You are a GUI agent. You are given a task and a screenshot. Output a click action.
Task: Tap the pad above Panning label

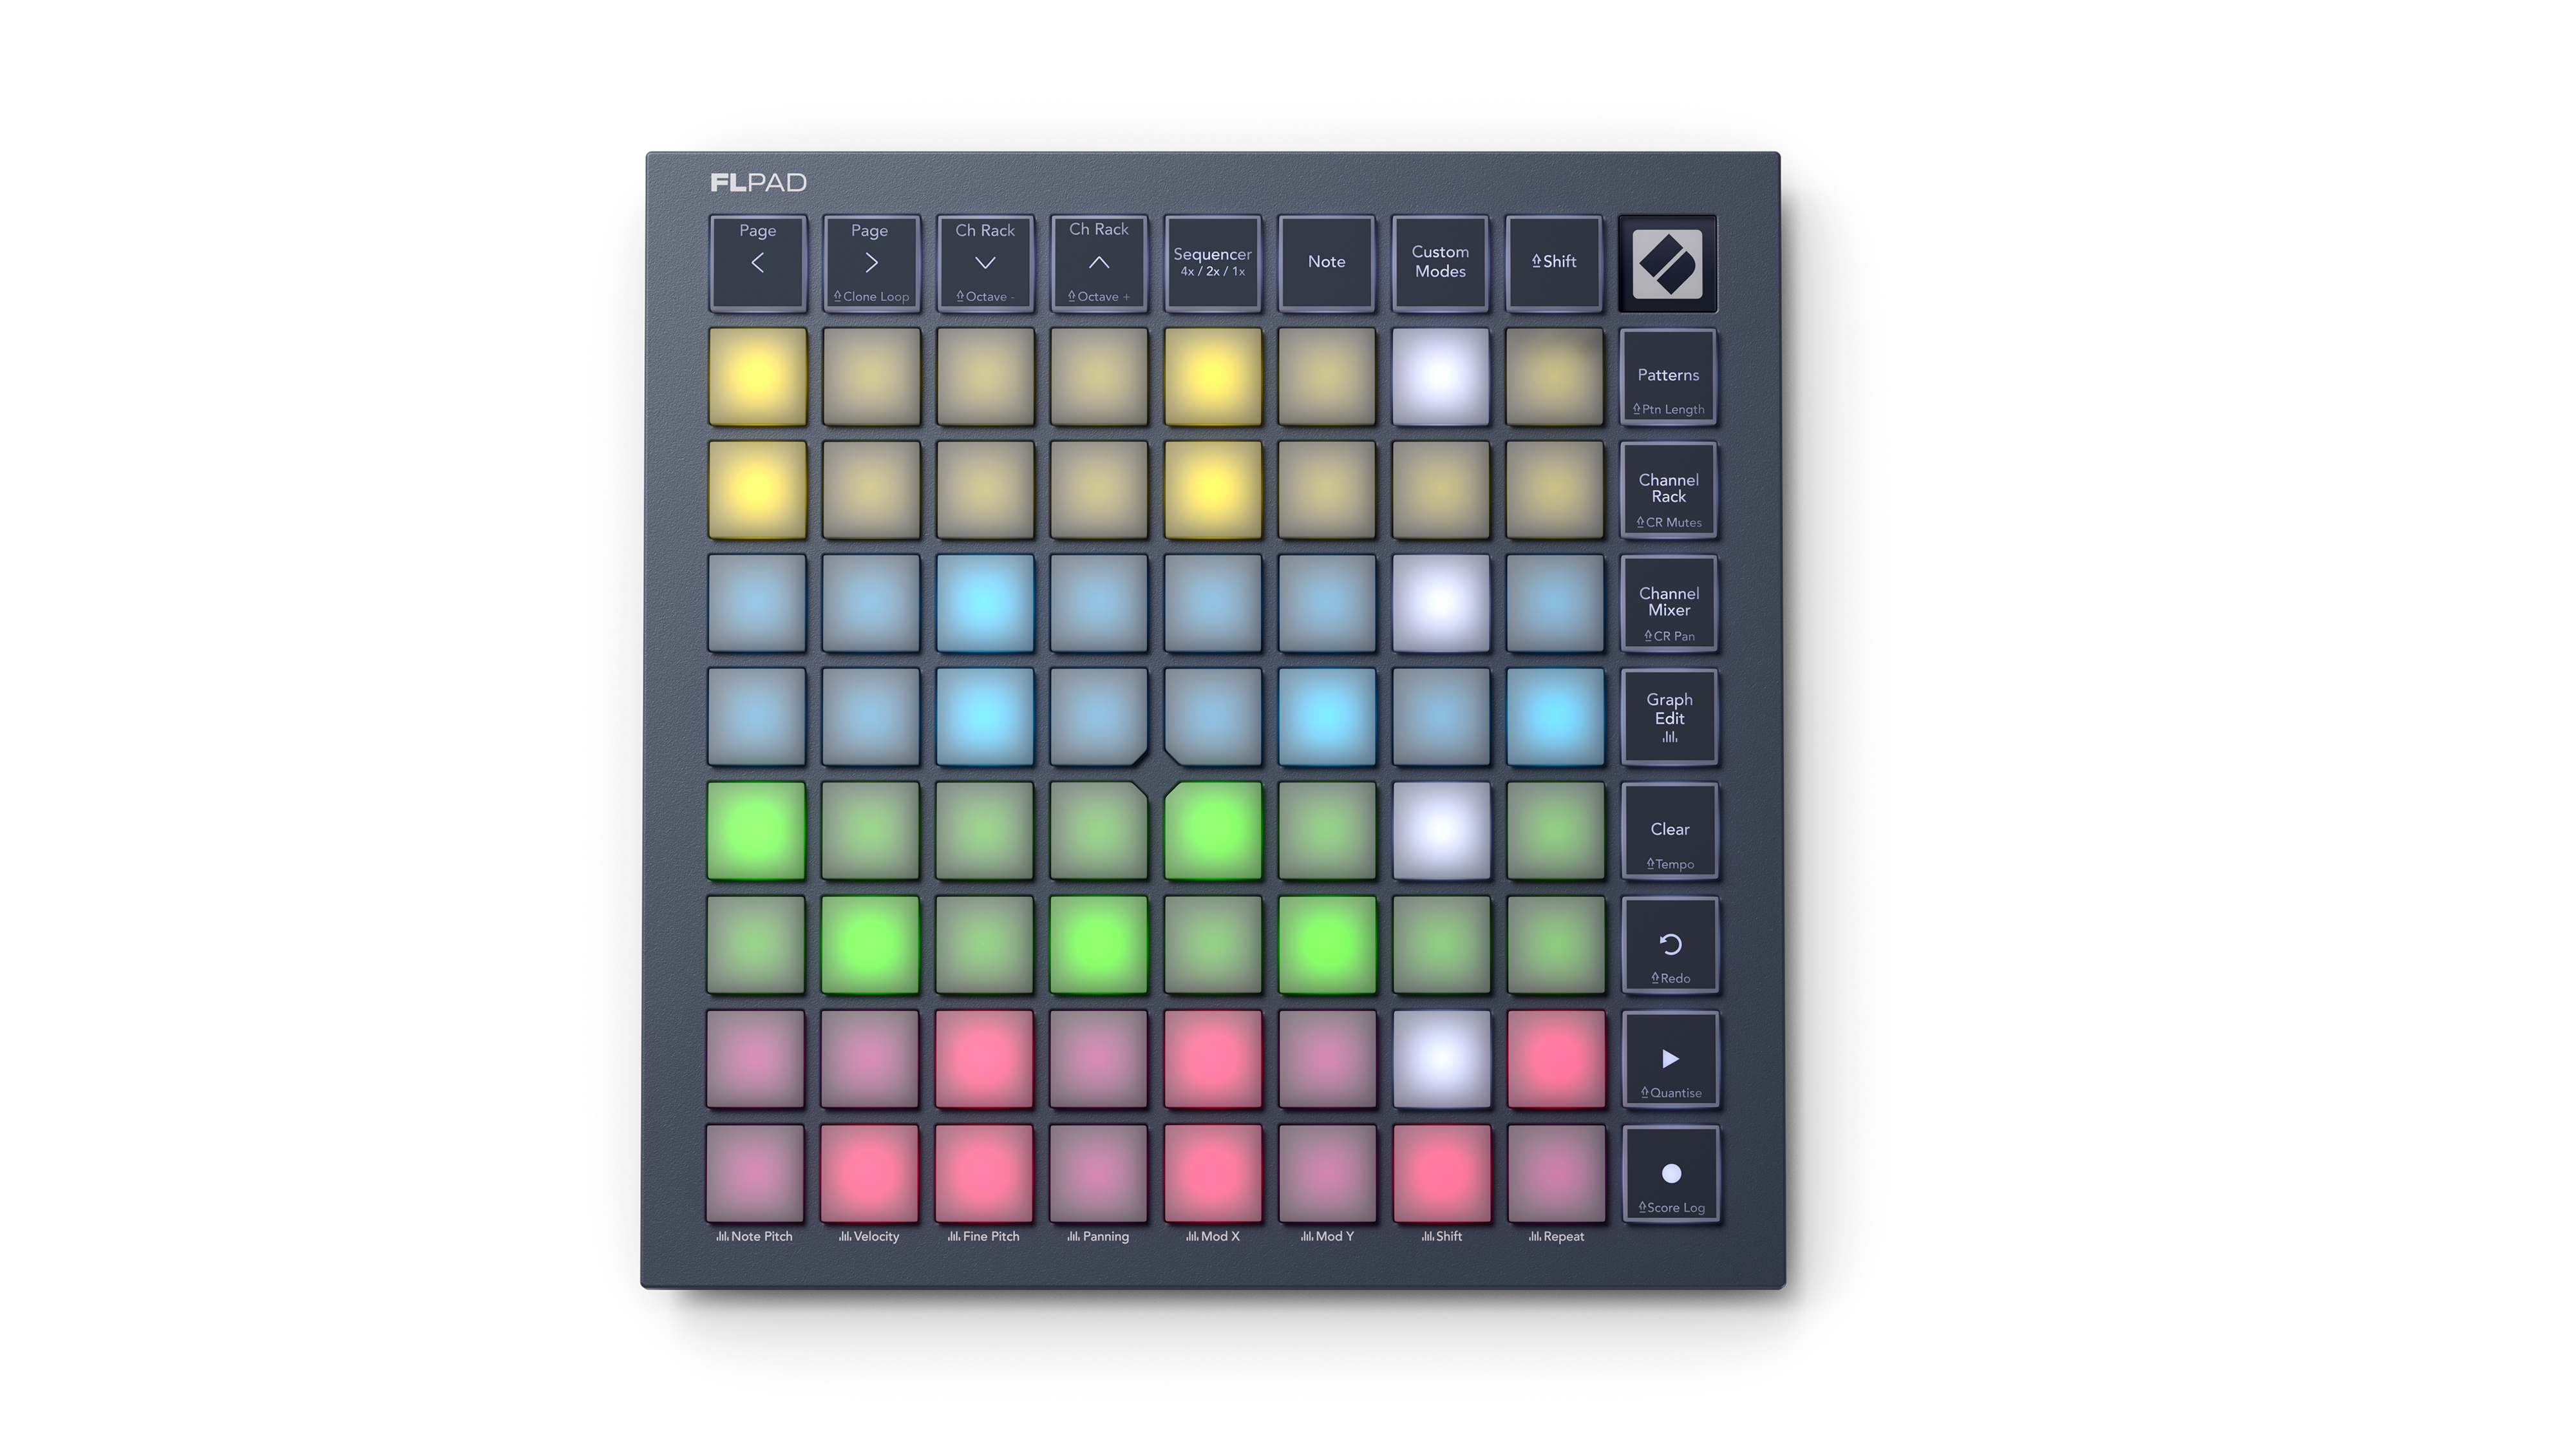tap(1098, 1173)
